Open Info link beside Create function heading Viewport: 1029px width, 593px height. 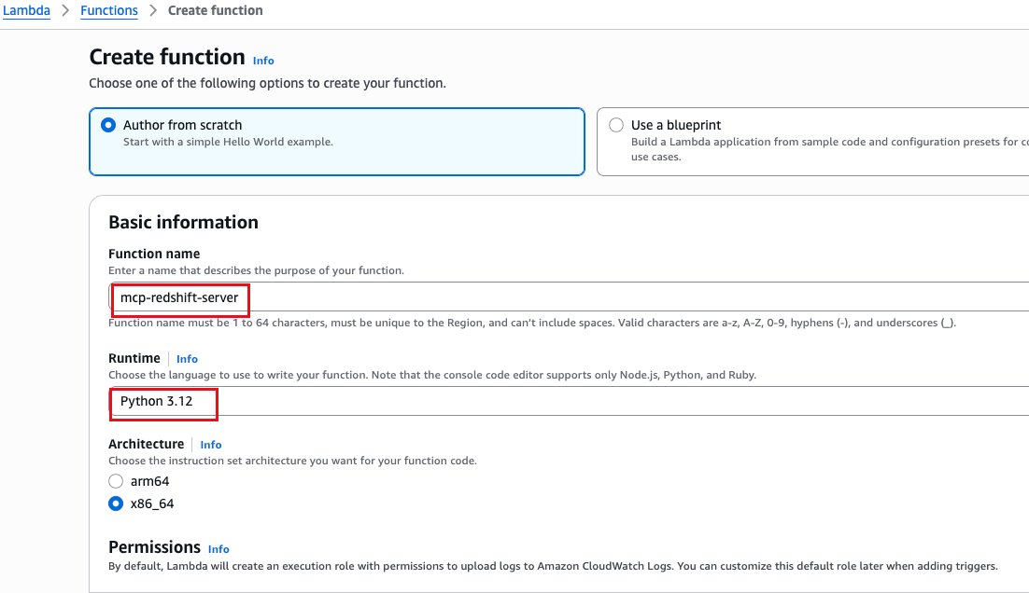(x=263, y=61)
